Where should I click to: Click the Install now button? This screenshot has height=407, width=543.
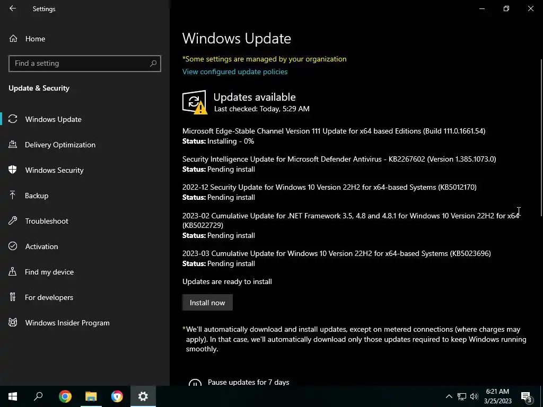207,303
